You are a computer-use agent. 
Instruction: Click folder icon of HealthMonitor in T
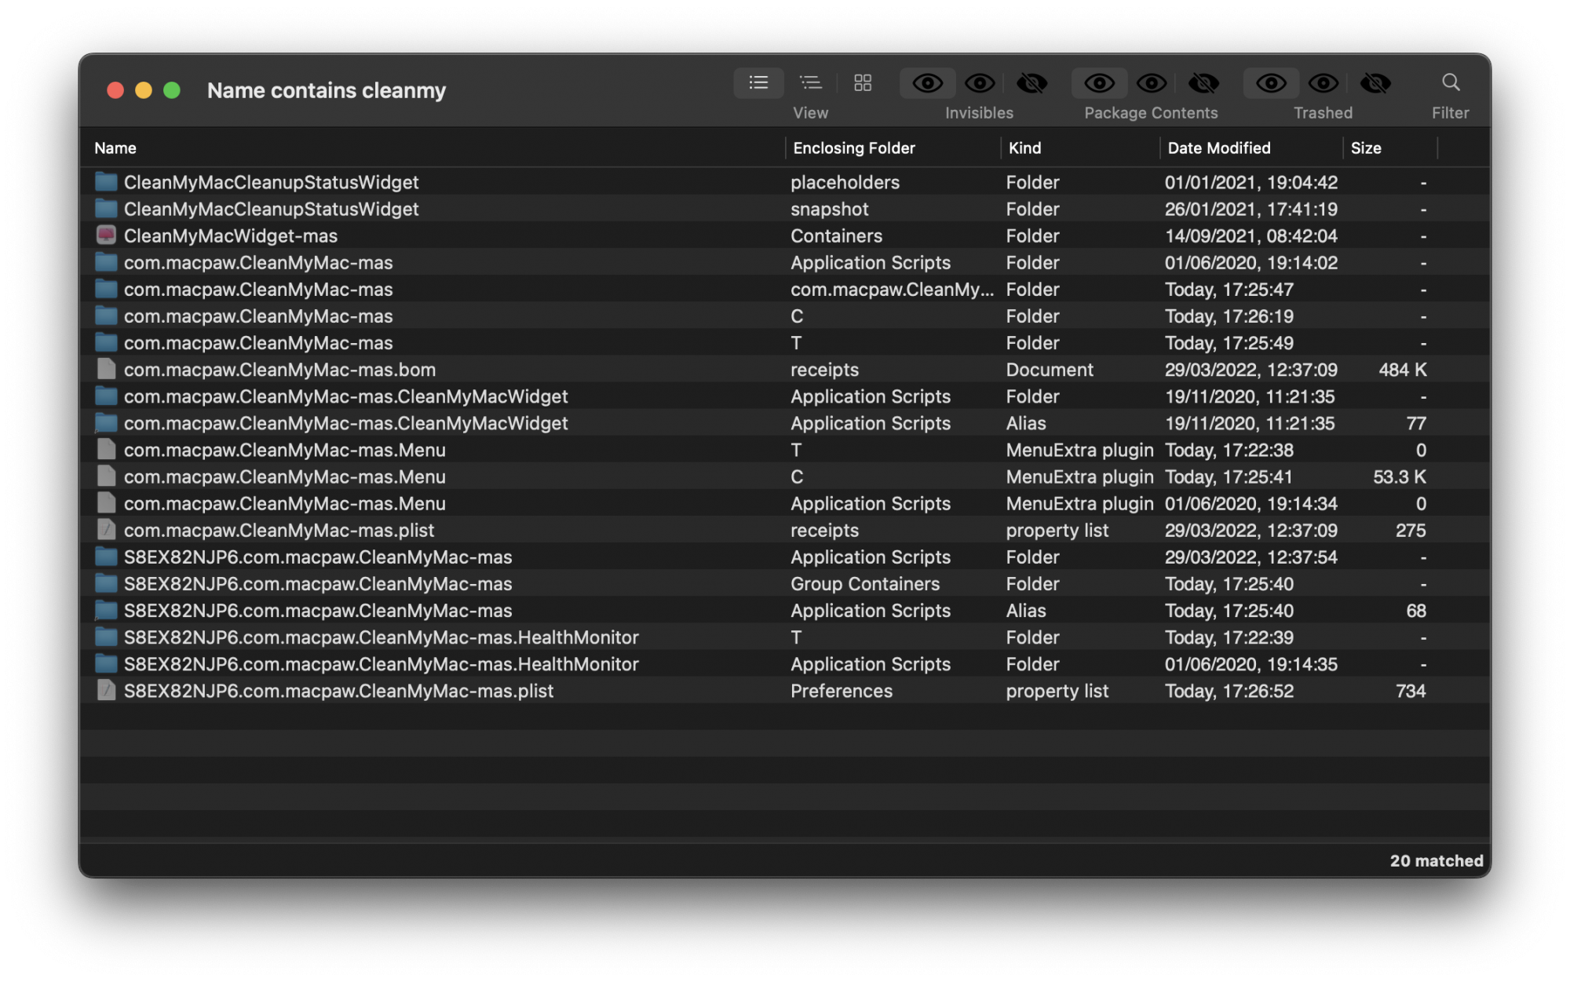106,637
